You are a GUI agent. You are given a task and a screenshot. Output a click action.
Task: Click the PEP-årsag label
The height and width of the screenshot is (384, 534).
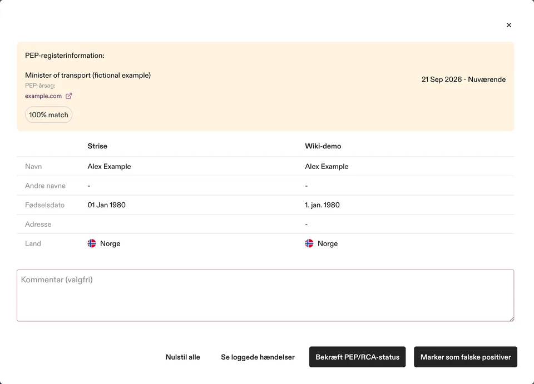coord(40,86)
